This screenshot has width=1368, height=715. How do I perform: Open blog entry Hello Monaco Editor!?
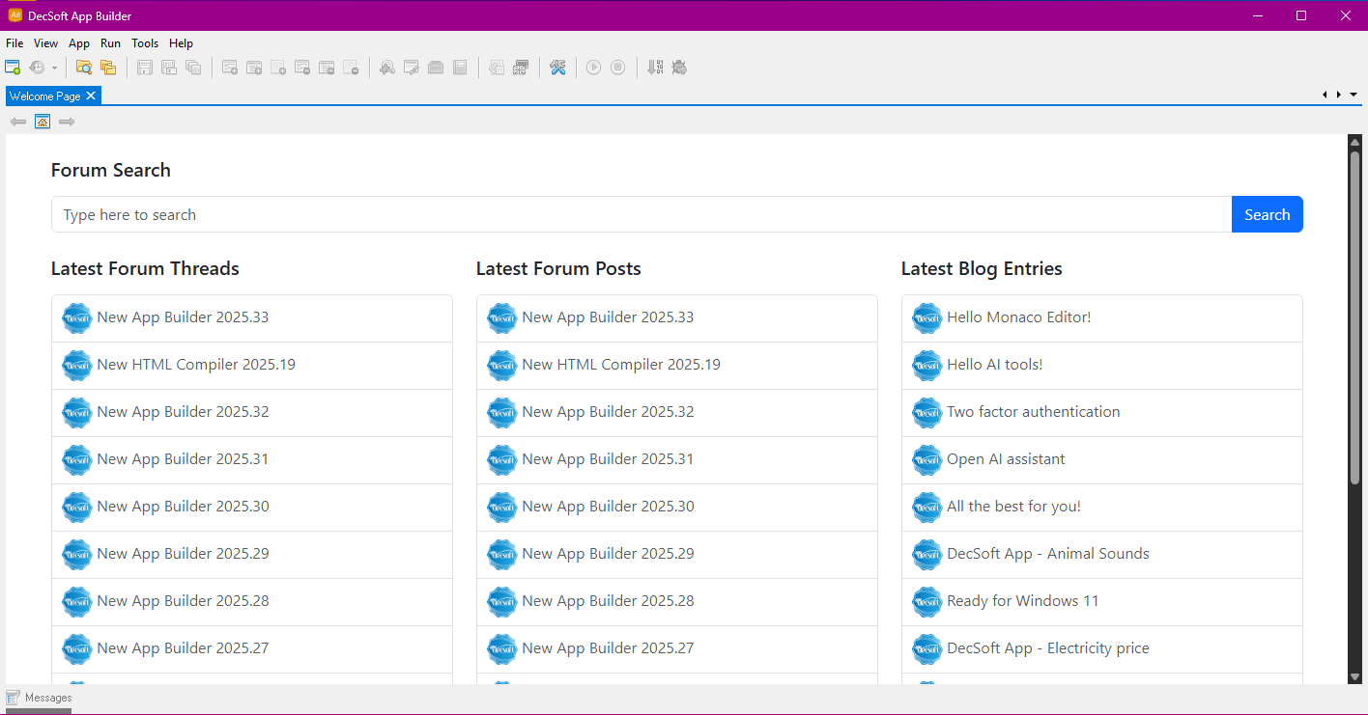1101,318
